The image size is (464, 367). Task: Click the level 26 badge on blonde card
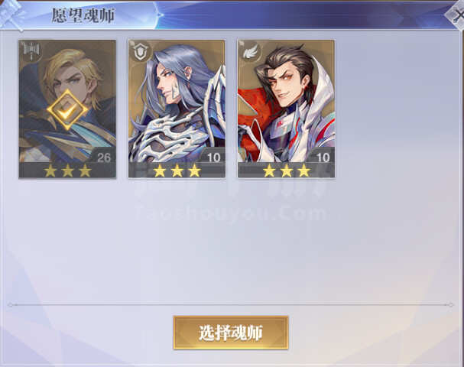click(x=103, y=157)
